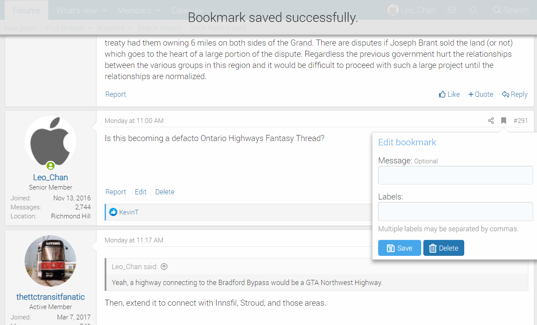Toggle the bookmark icon on post #291
Viewport: 537px width, 325px height.
pyautogui.click(x=503, y=121)
